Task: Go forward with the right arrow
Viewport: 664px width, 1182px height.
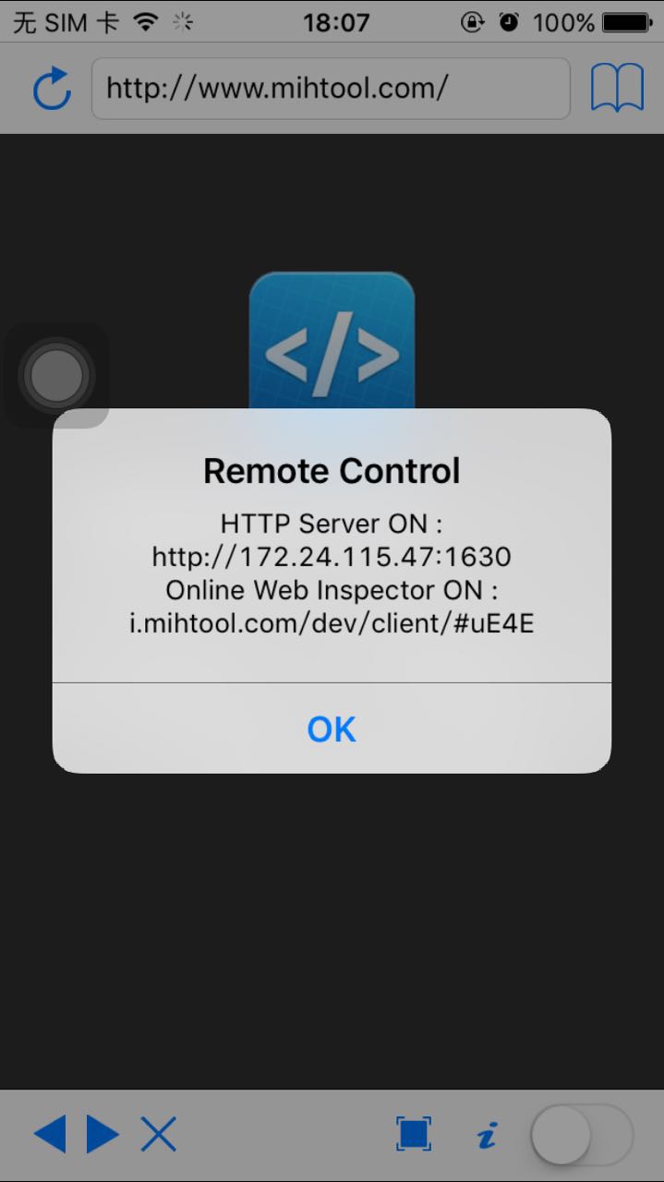Action: pos(103,1134)
